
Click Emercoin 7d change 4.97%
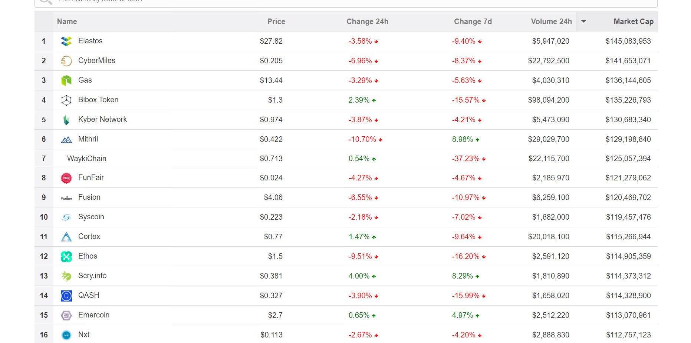pos(466,315)
